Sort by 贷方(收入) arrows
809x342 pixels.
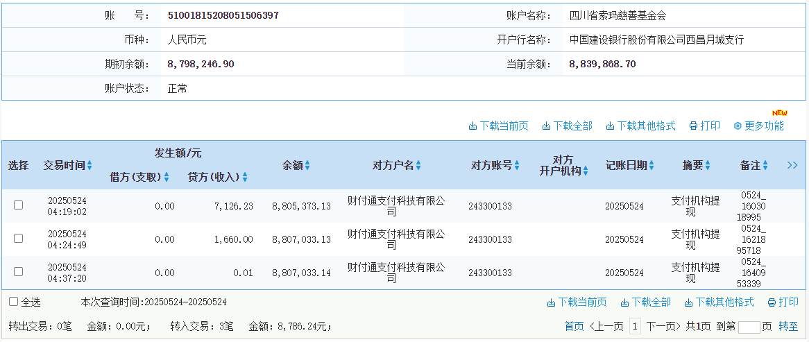click(245, 178)
